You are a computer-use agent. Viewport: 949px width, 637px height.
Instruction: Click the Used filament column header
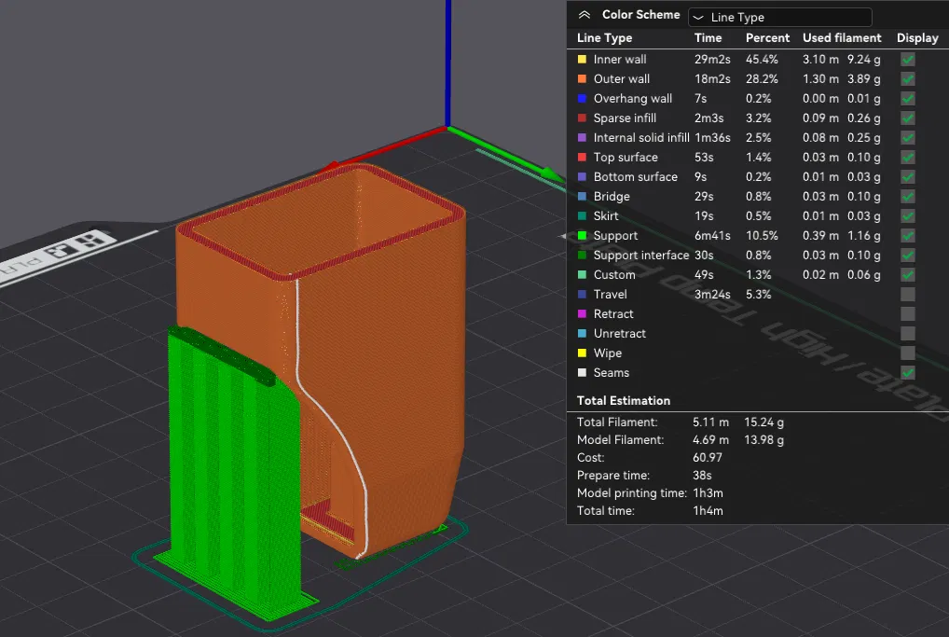click(842, 37)
